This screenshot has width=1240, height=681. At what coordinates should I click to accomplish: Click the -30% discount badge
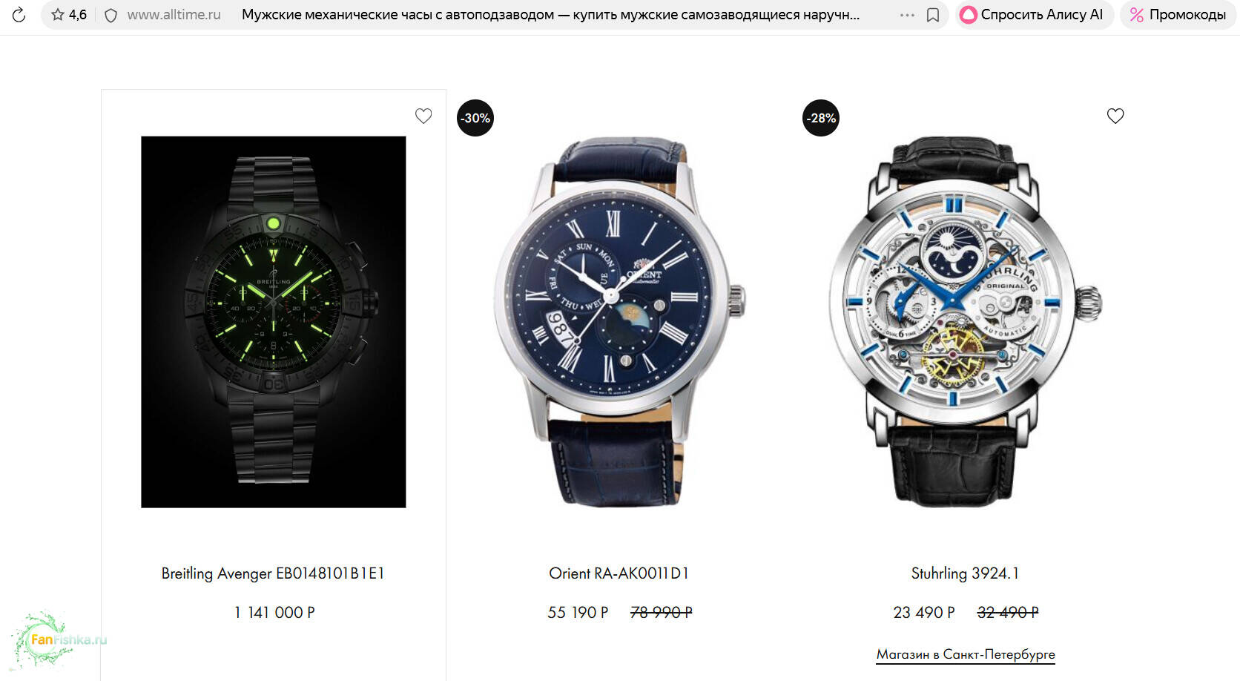pos(475,118)
